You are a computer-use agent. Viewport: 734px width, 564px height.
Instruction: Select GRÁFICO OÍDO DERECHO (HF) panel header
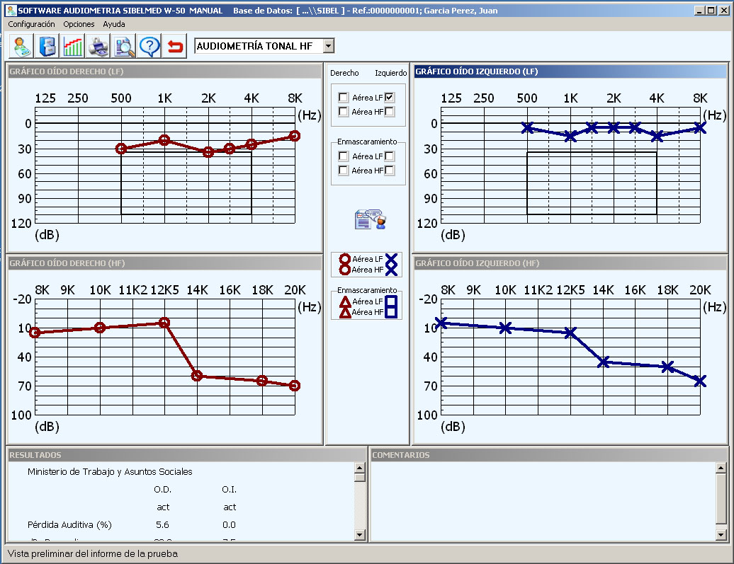pos(164,263)
